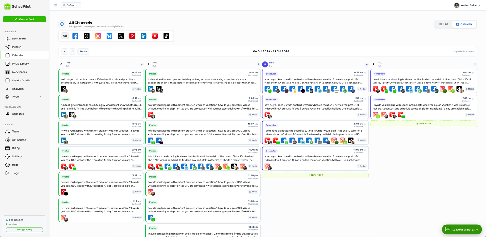Click "41 posts this week" text
486x237 pixels.
pyautogui.click(x=463, y=52)
